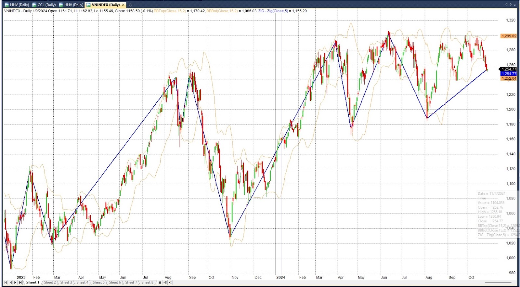Open Sheet 5 tab
This screenshot has height=287, width=520.
pyautogui.click(x=99, y=282)
